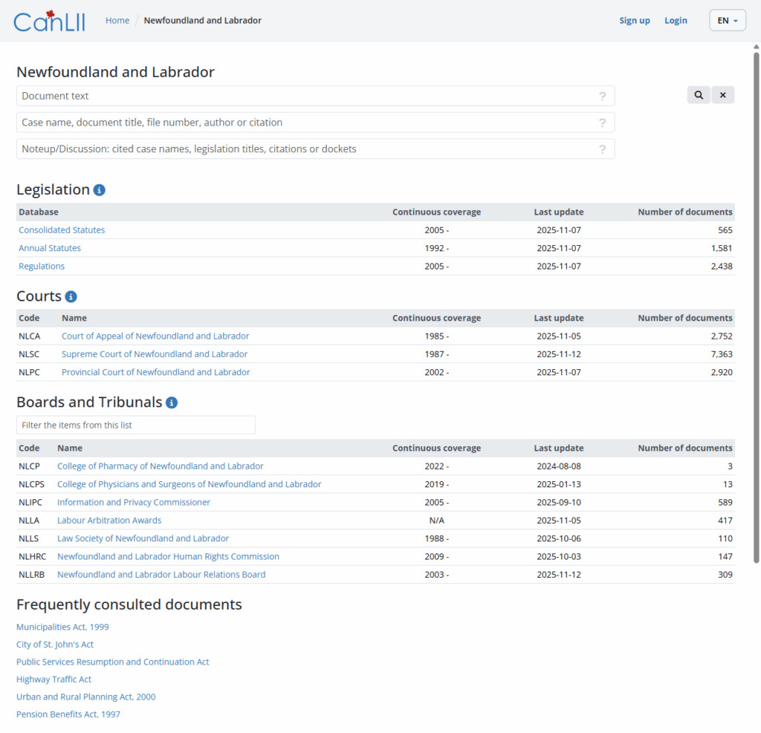The width and height of the screenshot is (761, 733).
Task: Click the magnifying glass search button
Action: pyautogui.click(x=699, y=95)
